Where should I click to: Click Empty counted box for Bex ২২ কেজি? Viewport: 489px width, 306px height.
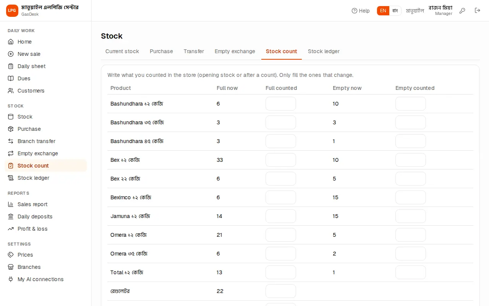411,179
